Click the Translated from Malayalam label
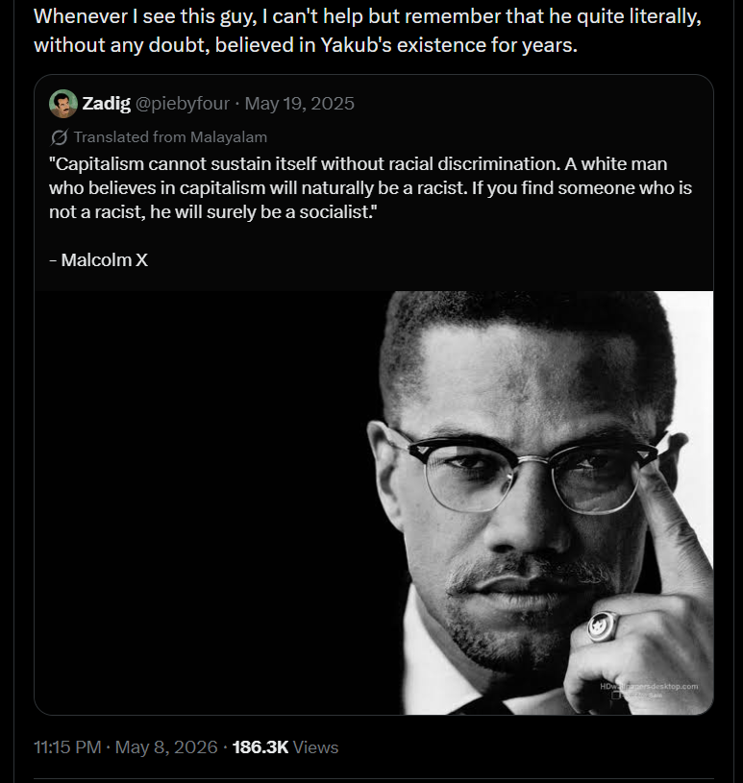 click(x=170, y=136)
